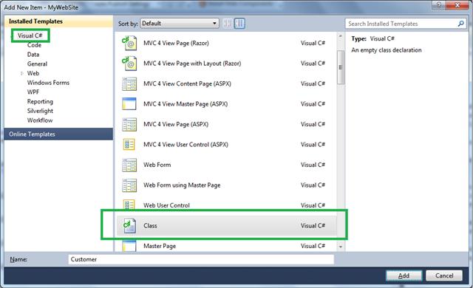Click the MVC 4 View Master Page icon
Screen dimensions: 473x288
pyautogui.click(x=129, y=104)
